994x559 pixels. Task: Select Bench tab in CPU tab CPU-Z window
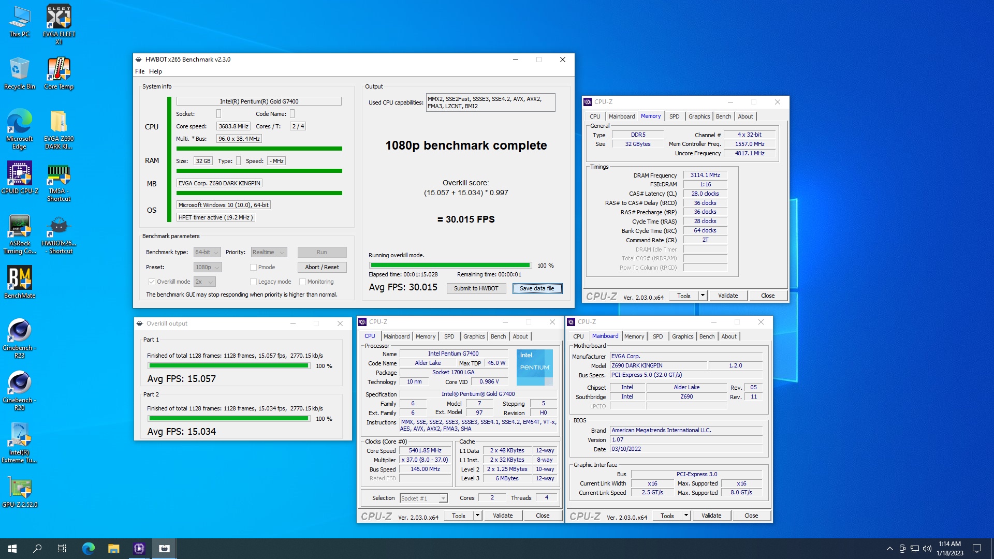[498, 336]
